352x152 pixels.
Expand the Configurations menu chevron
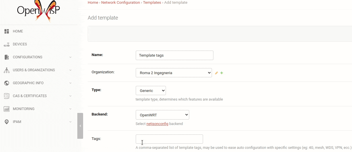[x=70, y=57]
